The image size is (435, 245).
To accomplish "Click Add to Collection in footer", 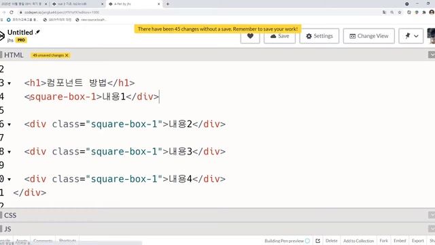I will tap(358, 241).
